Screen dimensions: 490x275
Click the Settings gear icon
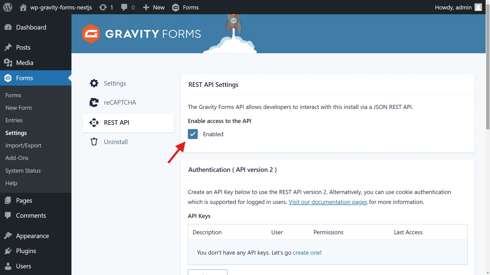(x=94, y=83)
